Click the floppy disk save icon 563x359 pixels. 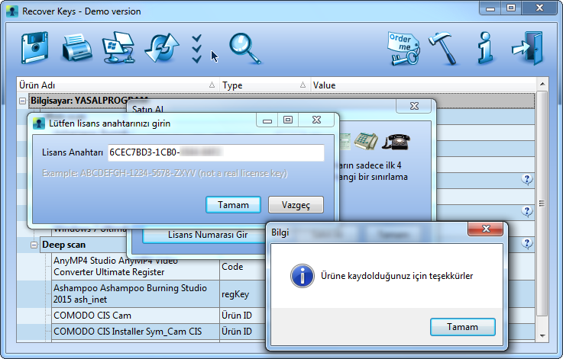pos(34,48)
